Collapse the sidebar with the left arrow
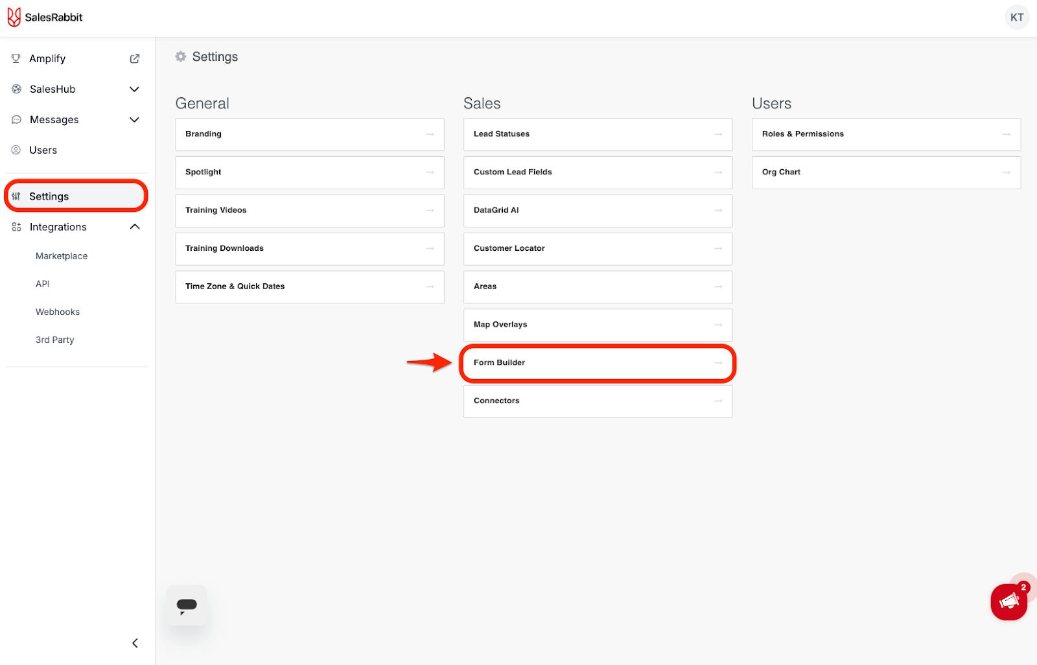 [x=135, y=643]
